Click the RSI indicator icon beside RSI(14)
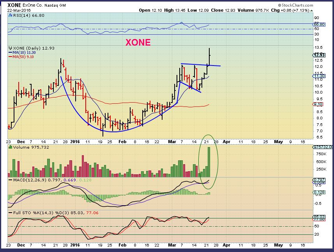The height and width of the screenshot is (252, 334). click(11, 15)
